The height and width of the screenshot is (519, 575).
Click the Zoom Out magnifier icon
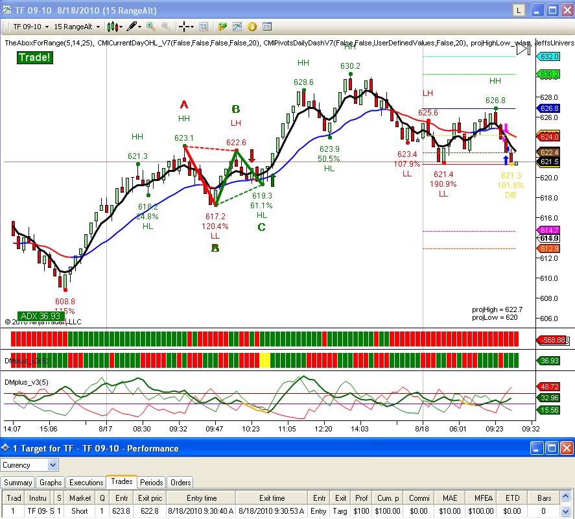165,27
